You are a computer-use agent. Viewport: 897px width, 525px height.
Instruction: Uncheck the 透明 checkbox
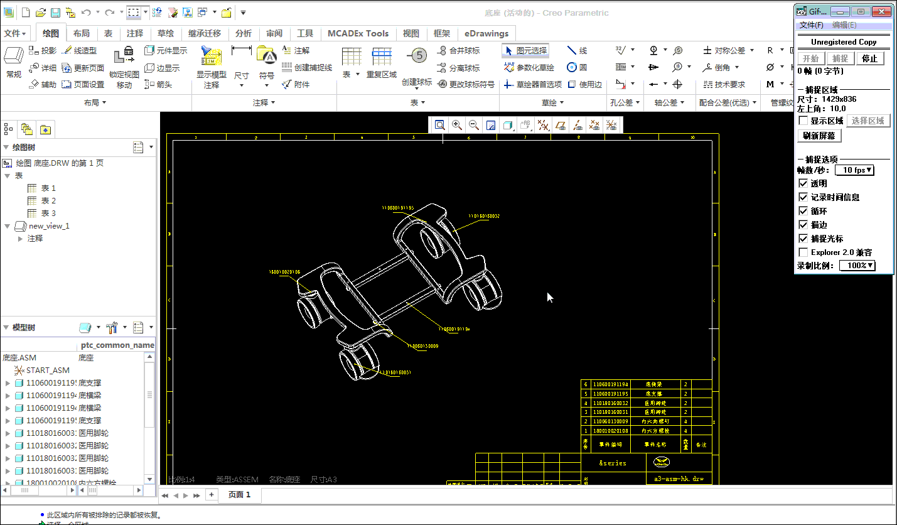(x=803, y=183)
